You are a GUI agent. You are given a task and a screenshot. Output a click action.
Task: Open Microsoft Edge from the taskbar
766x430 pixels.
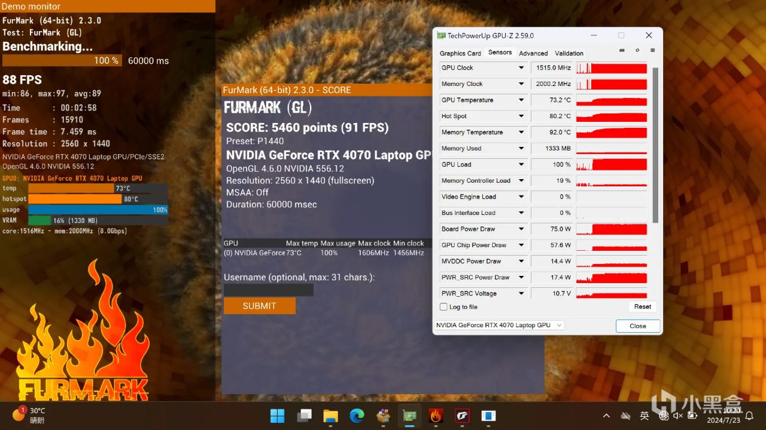point(357,415)
